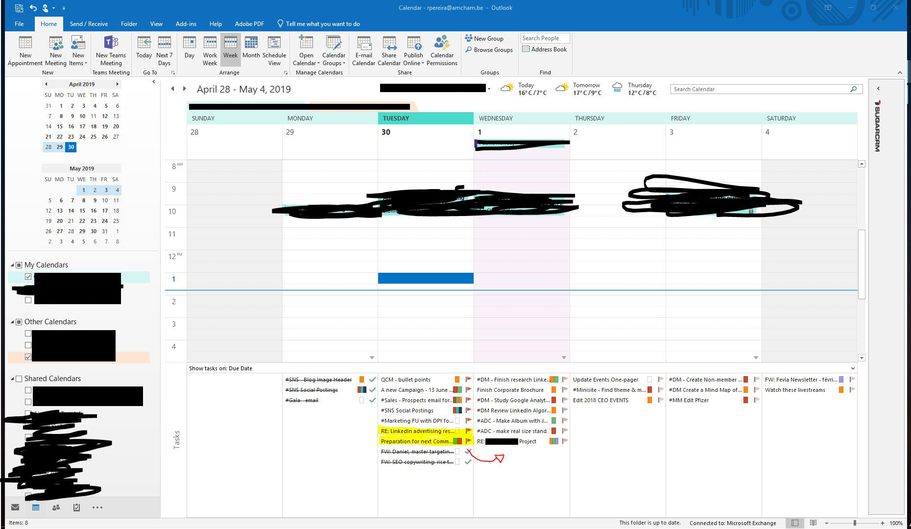The height and width of the screenshot is (529, 911).
Task: Open Address Book
Action: pos(545,49)
